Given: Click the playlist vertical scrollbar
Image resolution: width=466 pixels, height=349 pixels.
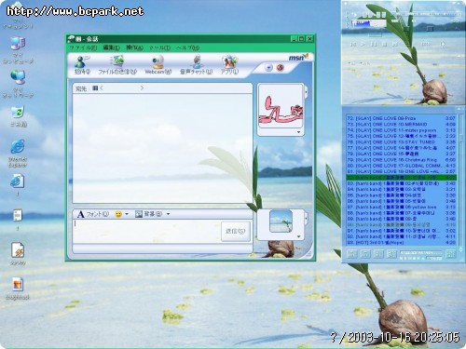Looking at the screenshot, I should pyautogui.click(x=460, y=180).
